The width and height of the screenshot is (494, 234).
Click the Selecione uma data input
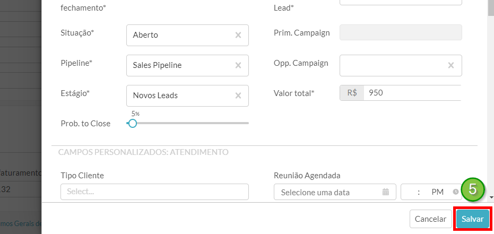[335, 192]
